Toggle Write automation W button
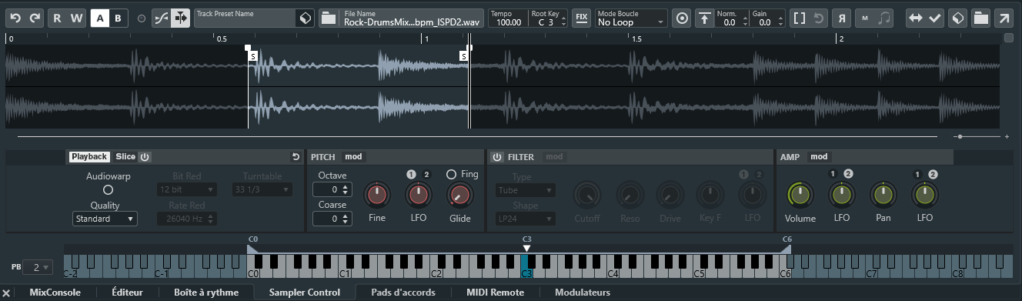Image resolution: width=1022 pixels, height=301 pixels. [76, 18]
